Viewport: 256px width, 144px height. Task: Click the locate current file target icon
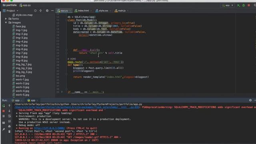(x=35, y=11)
